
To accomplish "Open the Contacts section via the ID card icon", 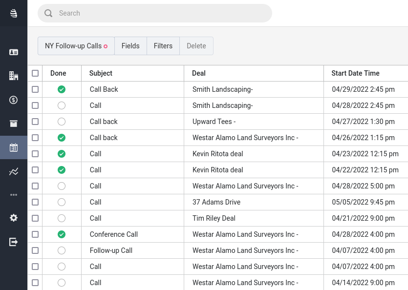I will click(14, 52).
